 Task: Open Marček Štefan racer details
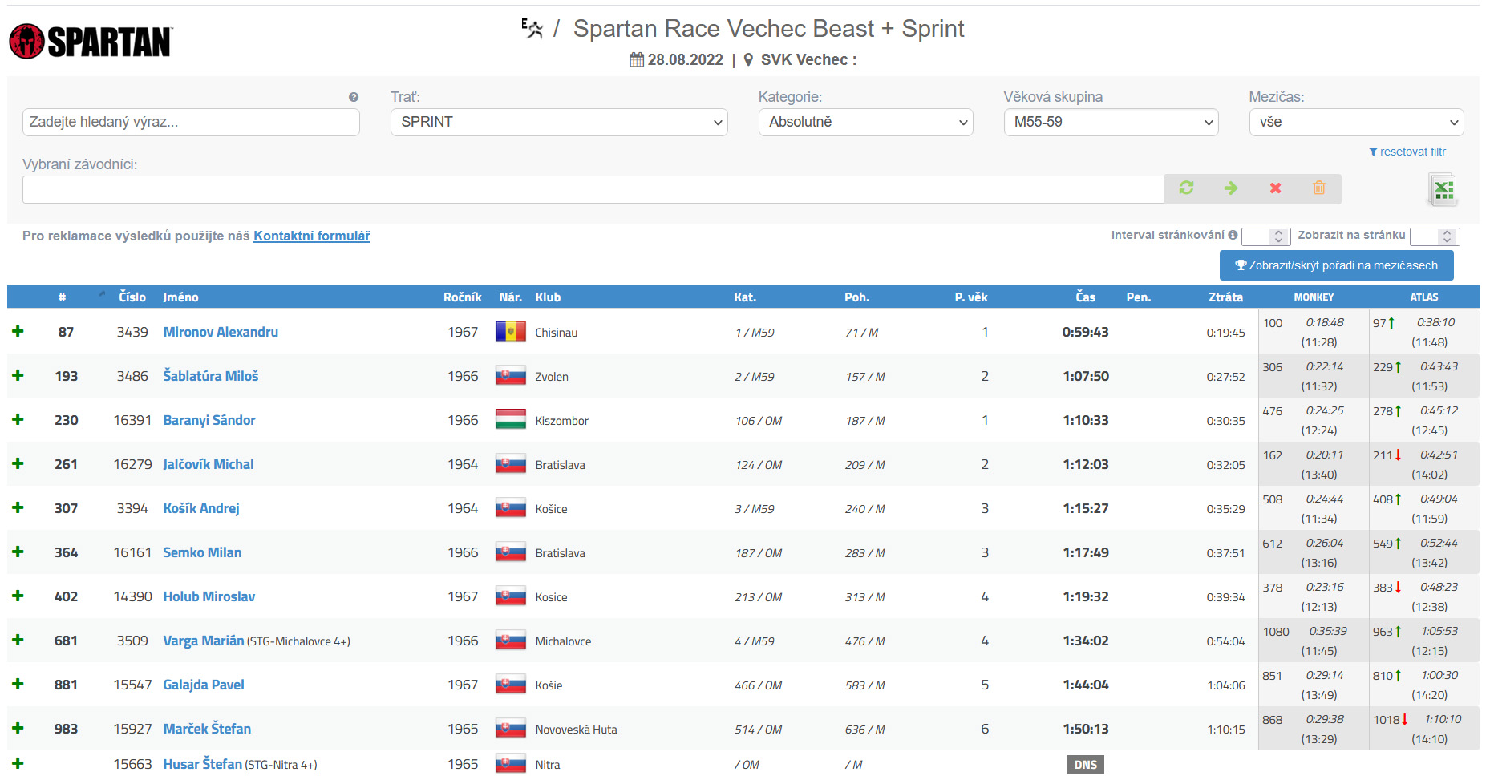(x=207, y=729)
